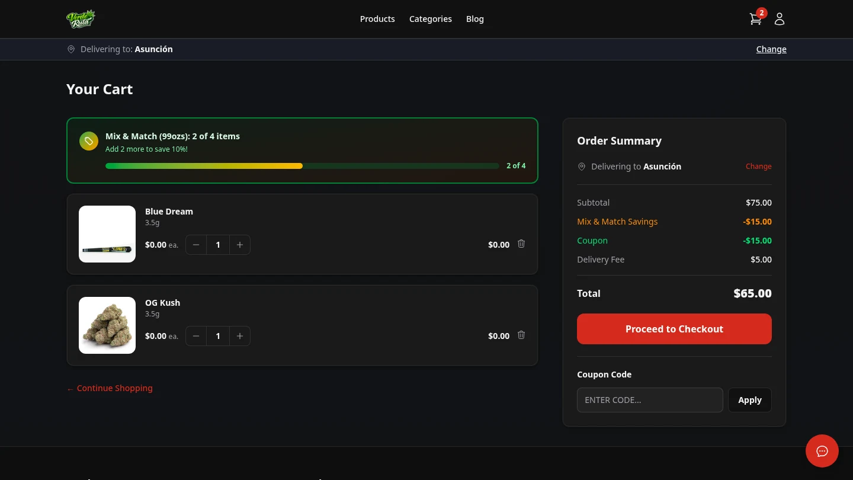Open the user account profile icon
Image resolution: width=853 pixels, height=480 pixels.
[780, 19]
